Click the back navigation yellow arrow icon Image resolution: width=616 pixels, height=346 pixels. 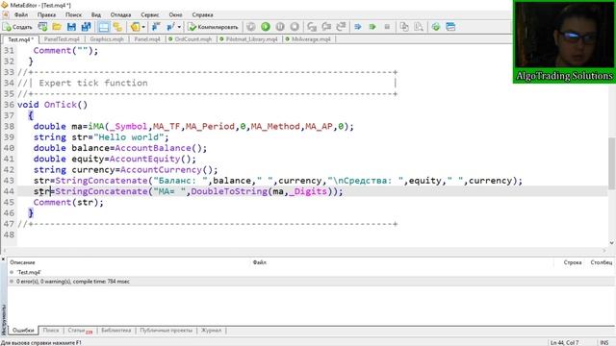tap(135, 27)
